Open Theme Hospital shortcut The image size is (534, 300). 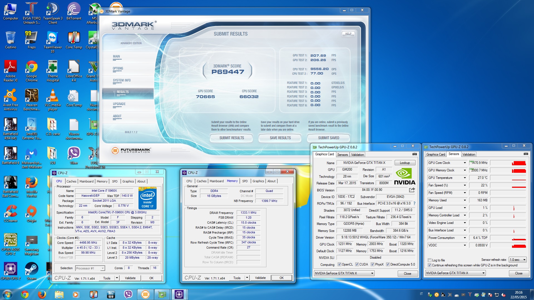point(53,71)
